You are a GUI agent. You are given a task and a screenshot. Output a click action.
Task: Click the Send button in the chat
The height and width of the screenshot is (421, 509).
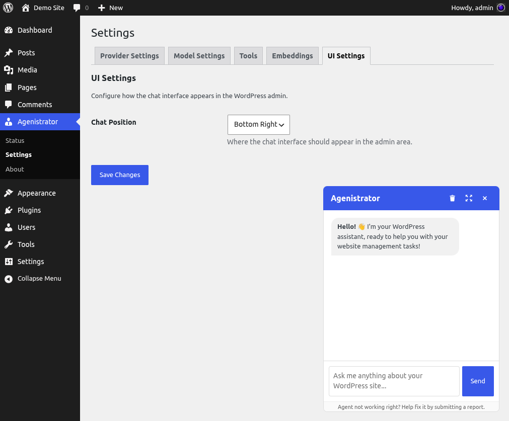pyautogui.click(x=477, y=381)
